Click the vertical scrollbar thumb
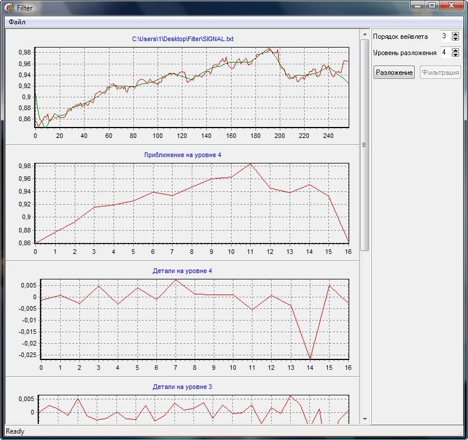The width and height of the screenshot is (468, 440). [364, 145]
